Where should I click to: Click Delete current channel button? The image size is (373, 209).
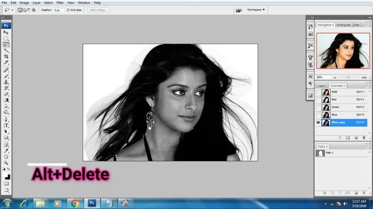364,138
